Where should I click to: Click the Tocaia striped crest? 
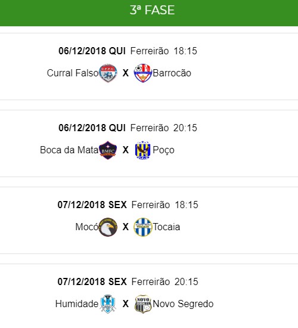coord(143,227)
